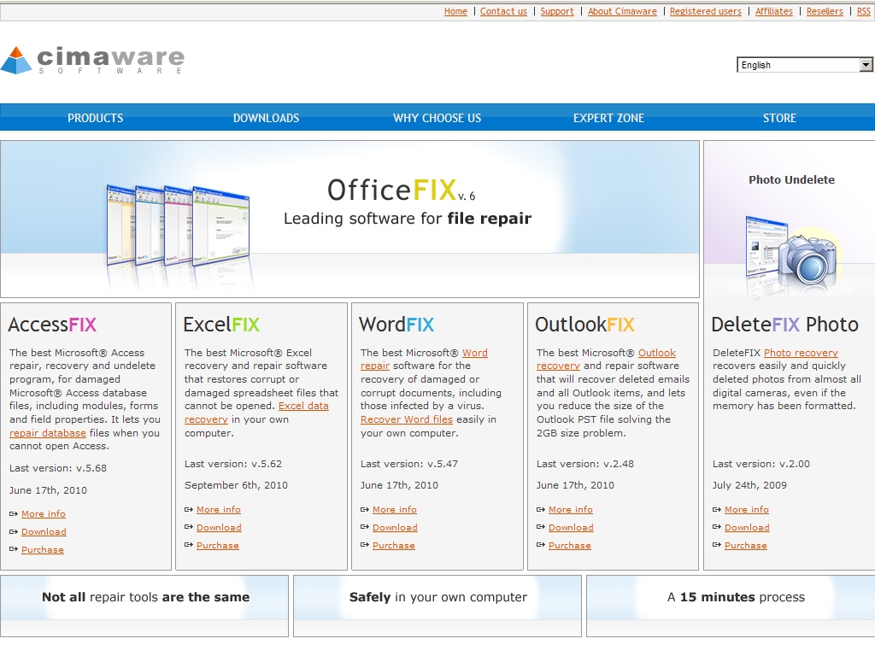Open DeleteFIX Photo More info link
The height and width of the screenshot is (656, 875).
pos(747,509)
